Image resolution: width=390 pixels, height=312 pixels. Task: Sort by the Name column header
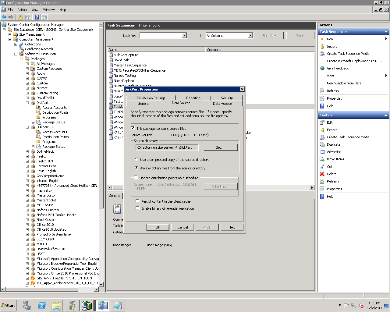(156, 49)
